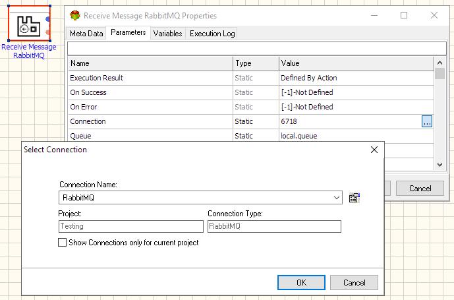The height and width of the screenshot is (300, 454).
Task: Open the Variables tab
Action: (167, 34)
